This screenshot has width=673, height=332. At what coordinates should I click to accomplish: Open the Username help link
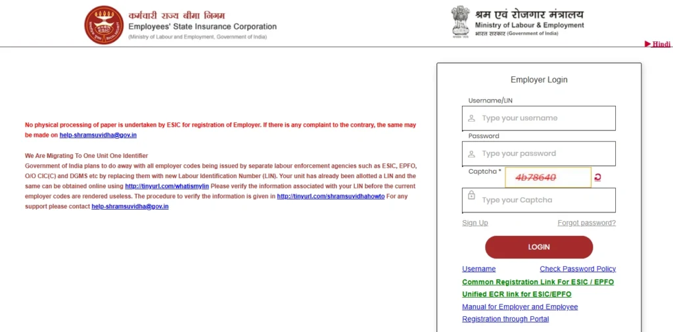click(x=478, y=269)
